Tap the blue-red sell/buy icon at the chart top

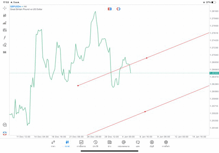109,9
